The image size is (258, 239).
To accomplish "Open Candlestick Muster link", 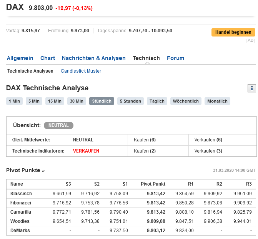I will tap(81, 71).
